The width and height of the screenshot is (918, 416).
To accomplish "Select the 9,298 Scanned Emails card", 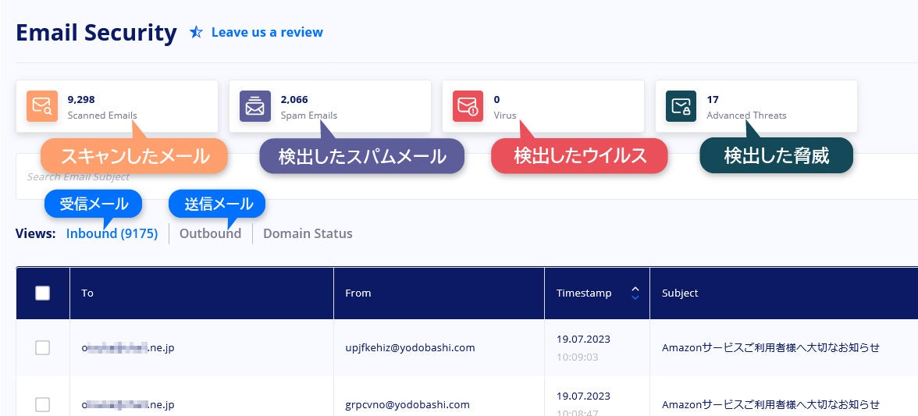I will [117, 106].
